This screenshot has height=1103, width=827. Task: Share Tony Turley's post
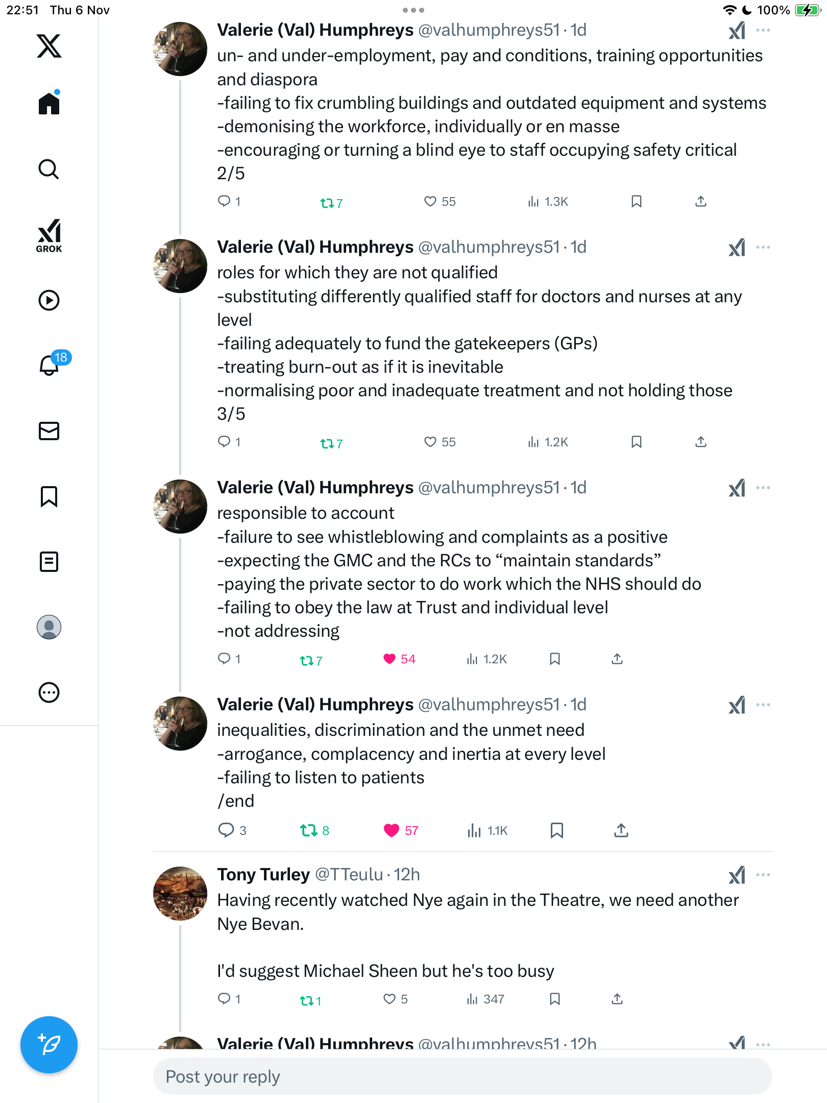pos(617,999)
